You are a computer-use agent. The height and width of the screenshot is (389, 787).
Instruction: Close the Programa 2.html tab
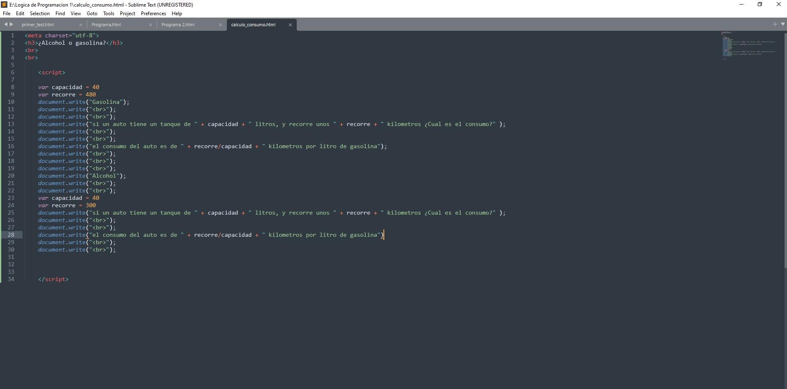tap(220, 25)
